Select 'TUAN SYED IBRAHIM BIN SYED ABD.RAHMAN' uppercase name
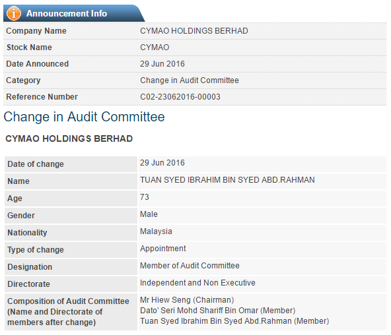Screen dimensions: 391x335 point(227,180)
